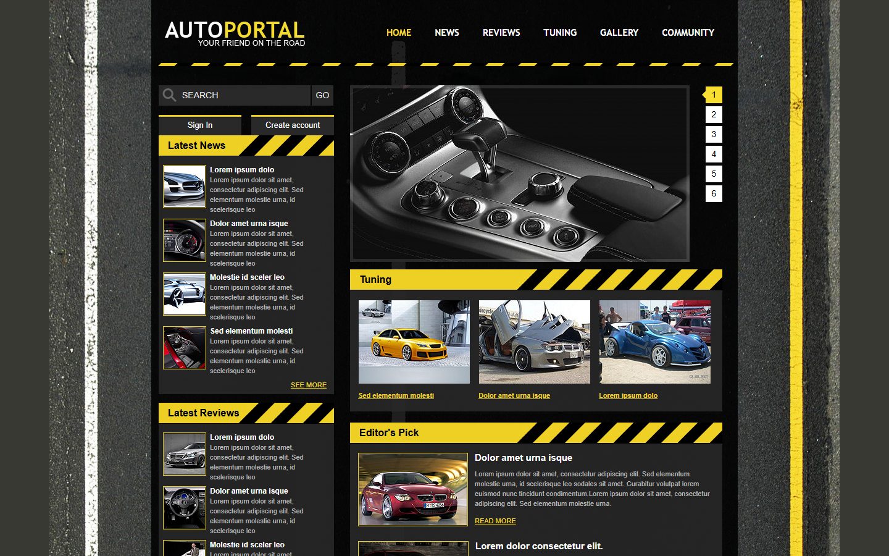The height and width of the screenshot is (556, 889).
Task: Open Latest Reviews 'Lorem ipsum dolo' headline
Action: [x=242, y=437]
